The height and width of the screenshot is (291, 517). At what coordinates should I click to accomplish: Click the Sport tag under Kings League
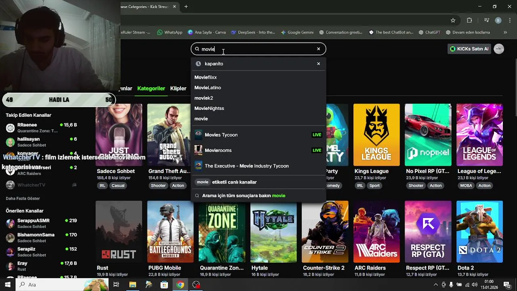pyautogui.click(x=374, y=186)
